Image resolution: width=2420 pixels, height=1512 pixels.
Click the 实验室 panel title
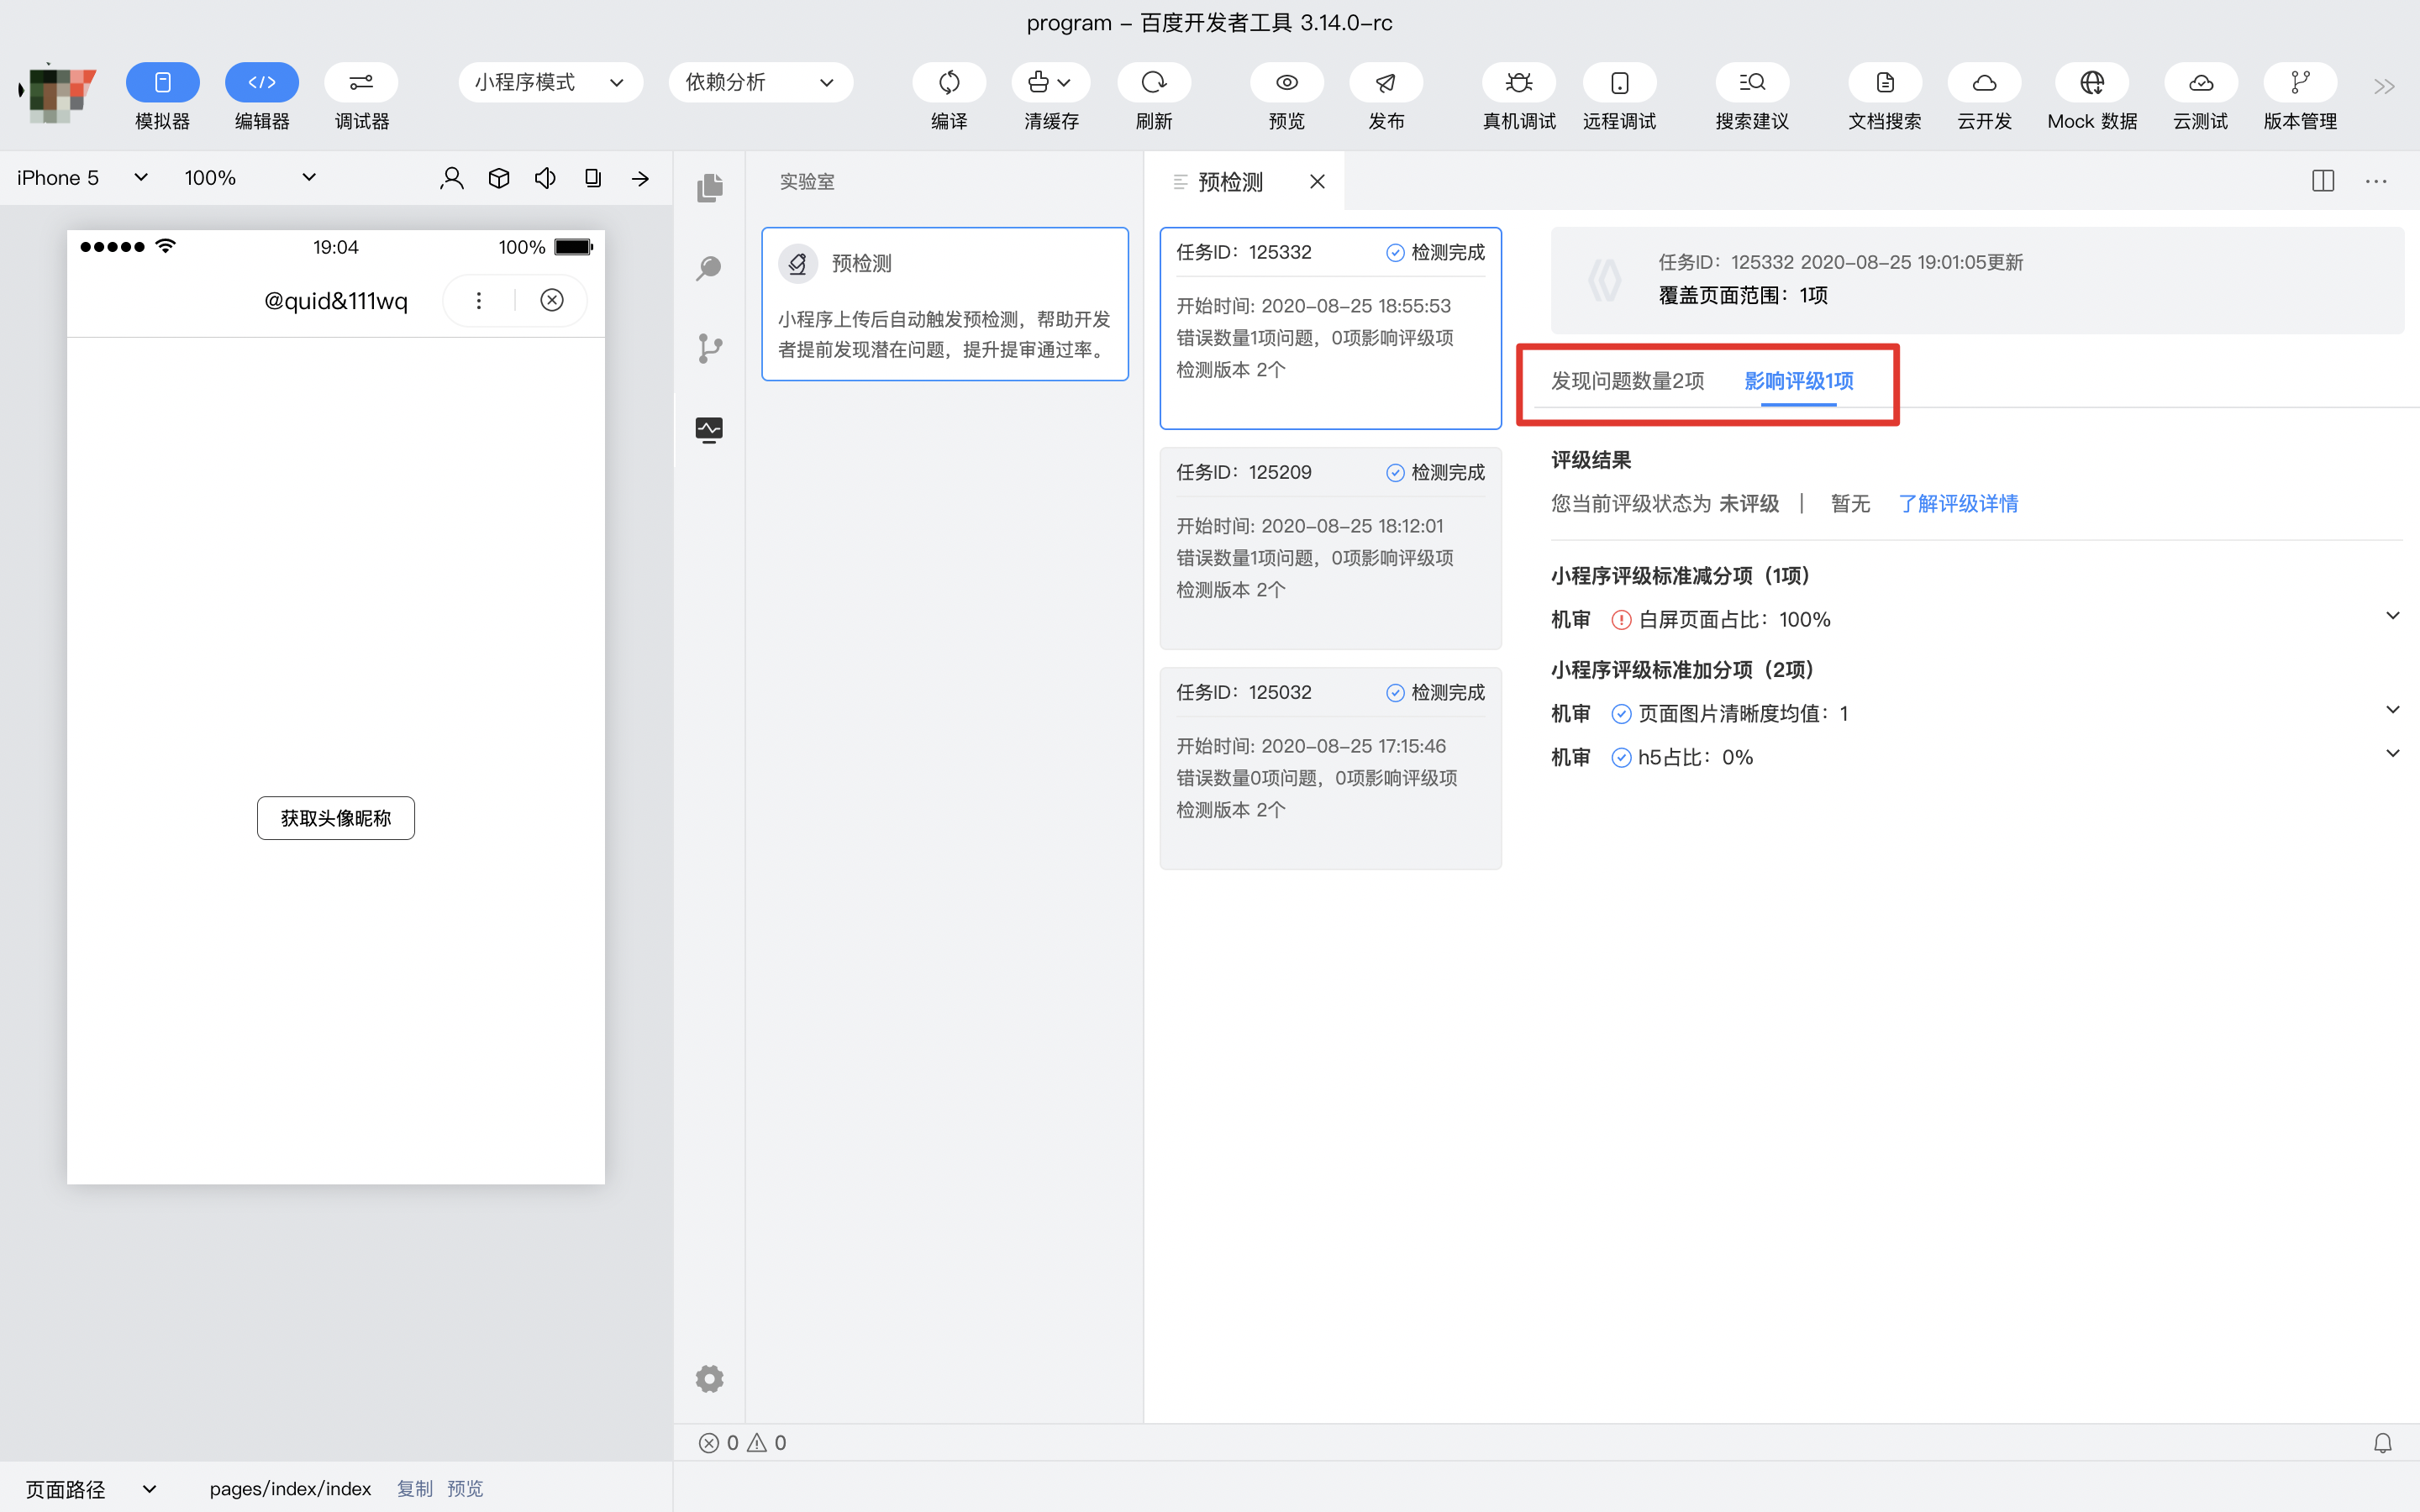[x=807, y=182]
